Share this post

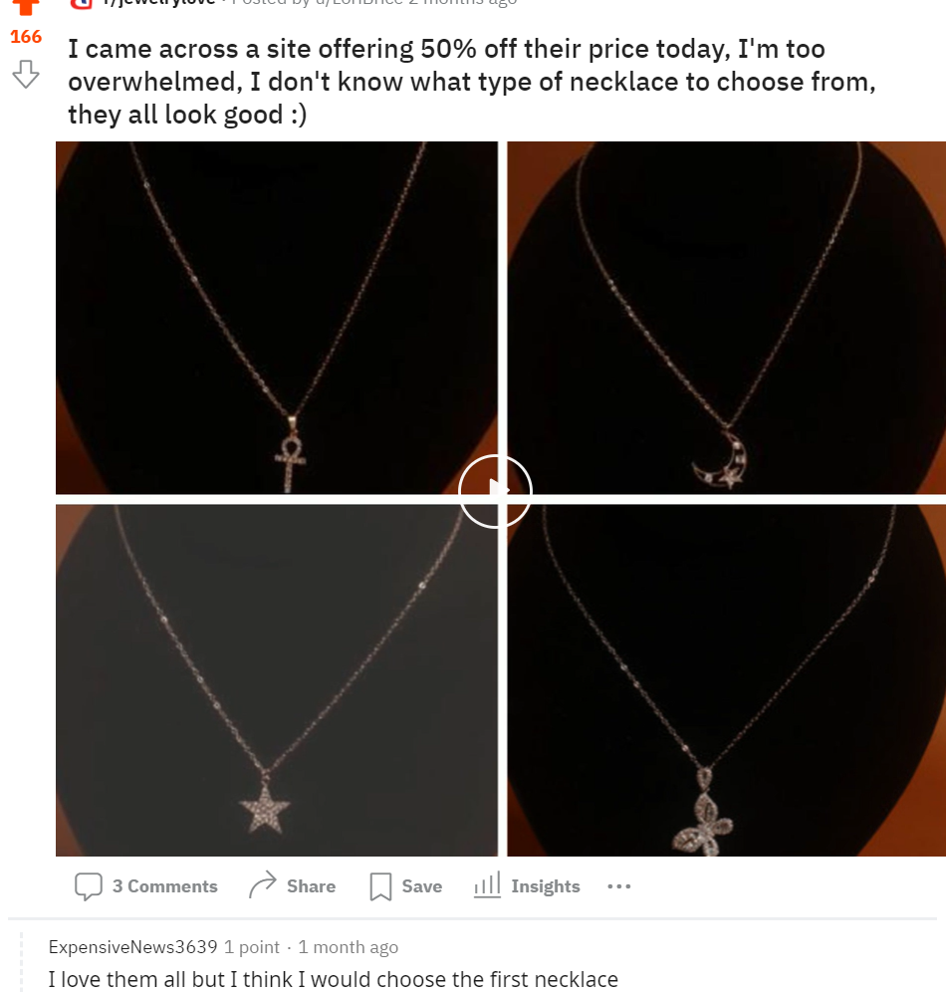(292, 885)
